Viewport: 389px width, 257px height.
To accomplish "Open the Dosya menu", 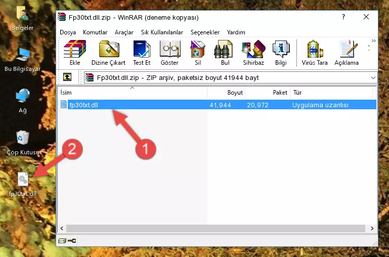I will tap(68, 32).
